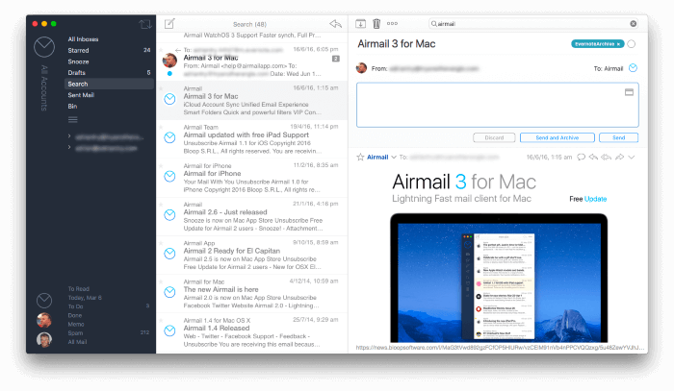Open the 'Airmail for iPhone' email
Screen dimensions: 674x391
point(252,178)
